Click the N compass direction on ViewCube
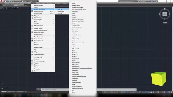Viewport: 173px width, 97px height. tap(165, 9)
